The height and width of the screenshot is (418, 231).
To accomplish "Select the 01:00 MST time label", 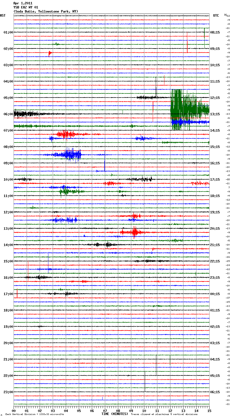I will pyautogui.click(x=8, y=32).
